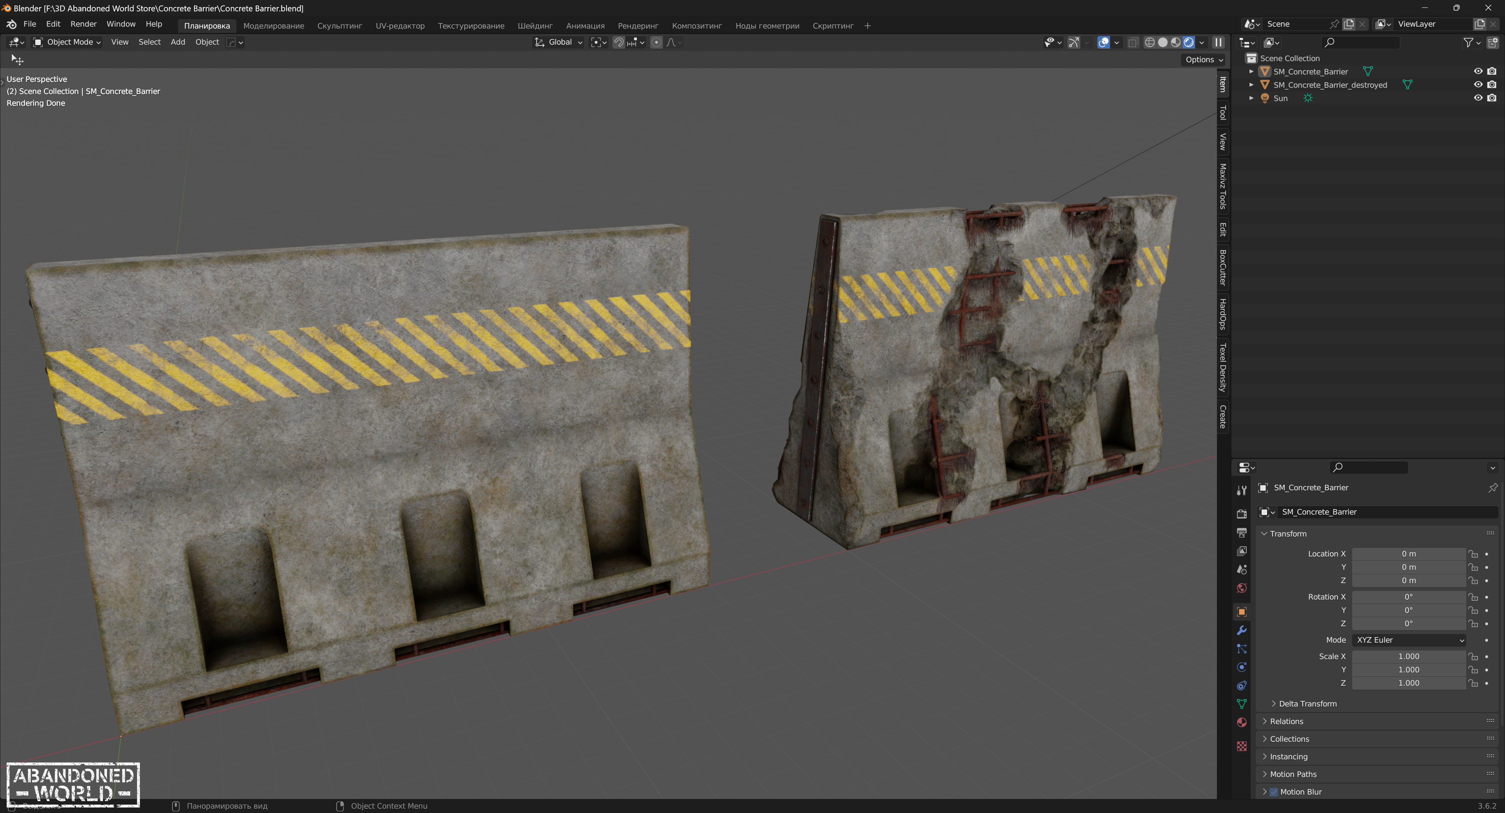This screenshot has width=1505, height=813.
Task: Select Wireframe viewport shading
Action: (x=1149, y=42)
